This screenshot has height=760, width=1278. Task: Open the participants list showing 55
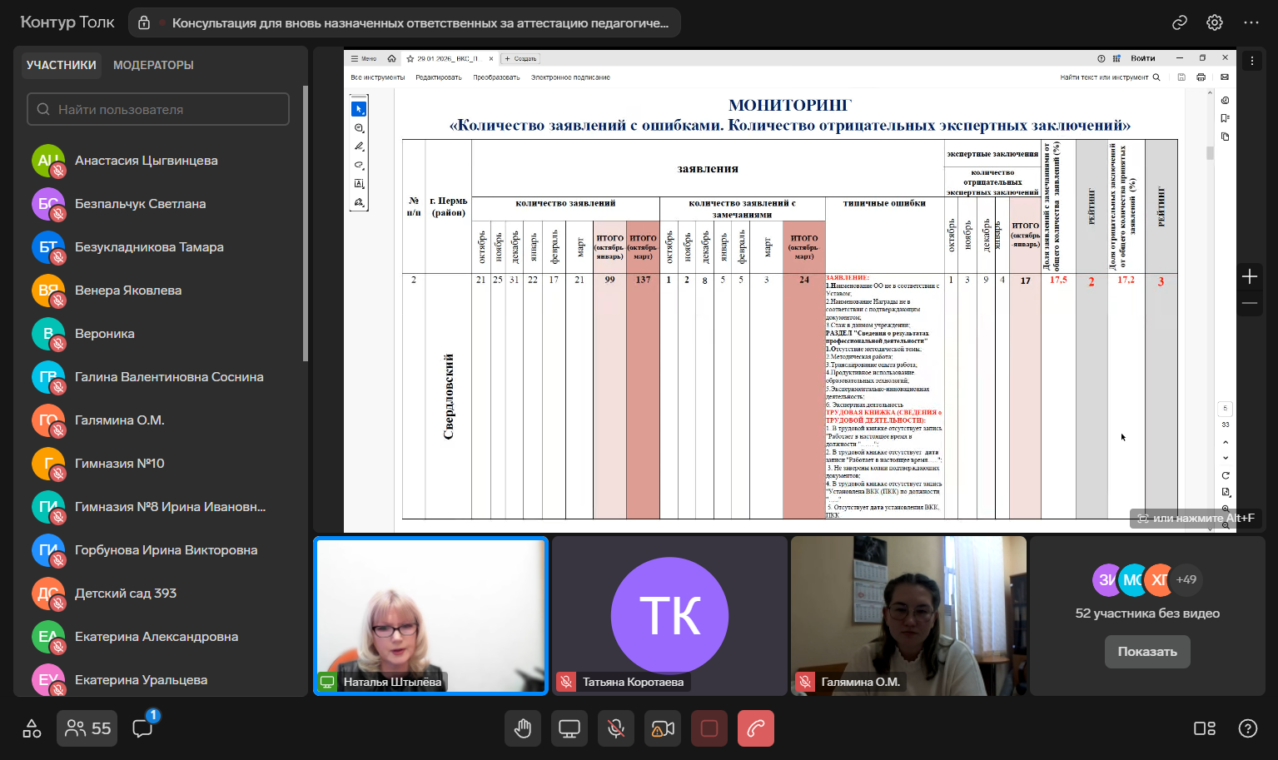tap(87, 728)
